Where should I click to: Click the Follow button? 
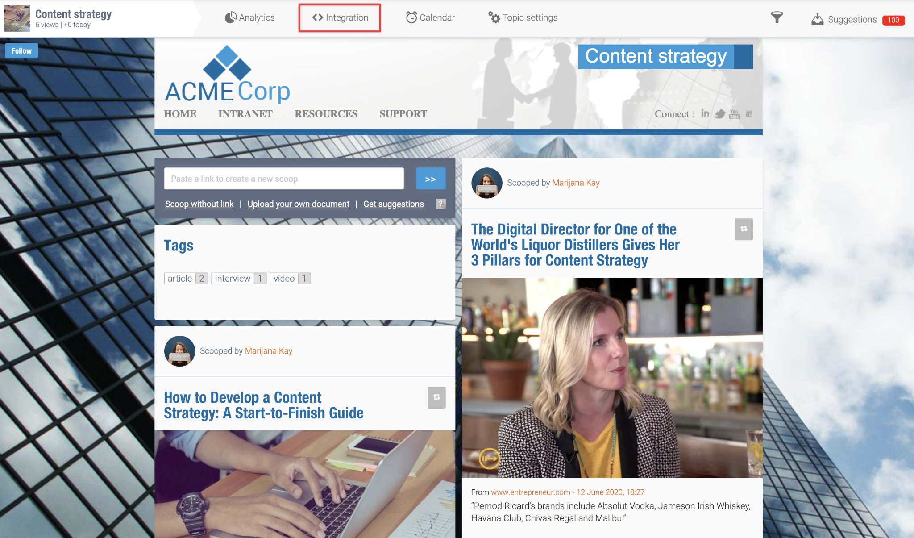coord(21,51)
